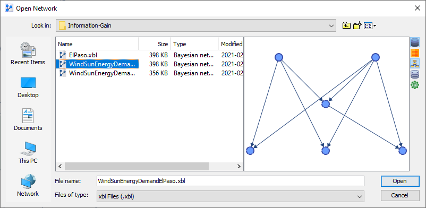The height and width of the screenshot is (208, 426).
Task: Click the Open Network title bar app icon
Action: [x=9, y=8]
